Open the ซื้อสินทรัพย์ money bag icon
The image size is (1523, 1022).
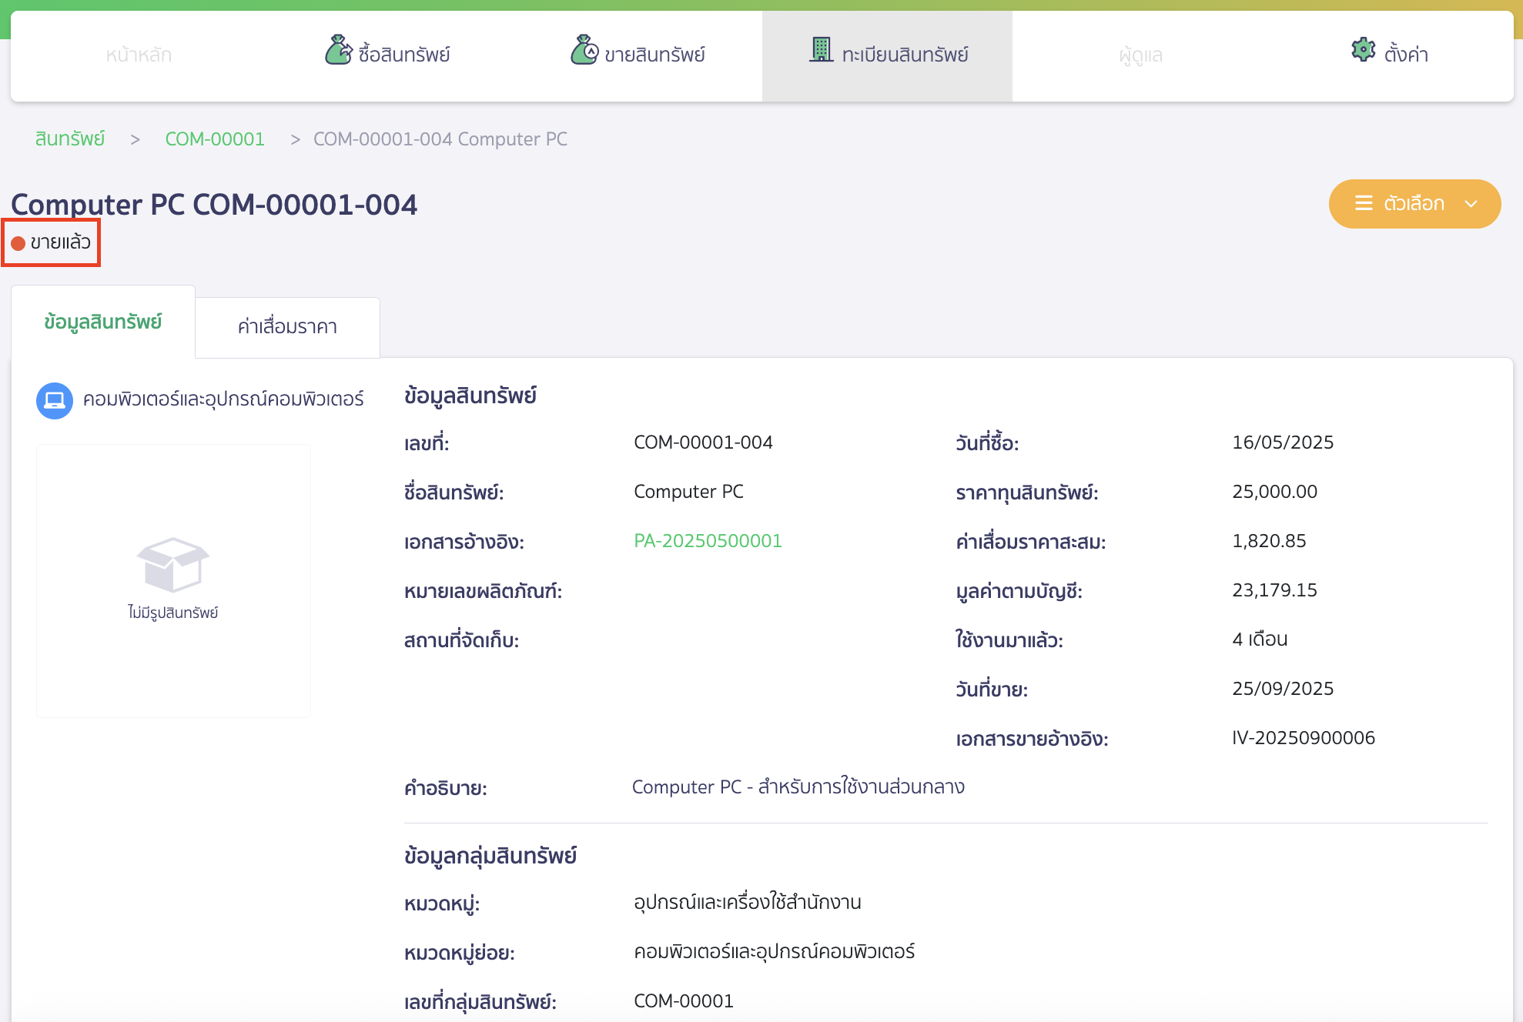[x=339, y=50]
